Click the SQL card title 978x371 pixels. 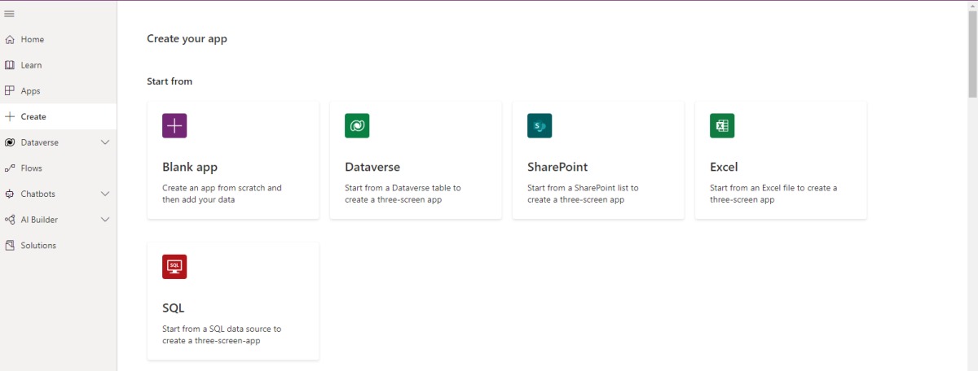tap(174, 308)
